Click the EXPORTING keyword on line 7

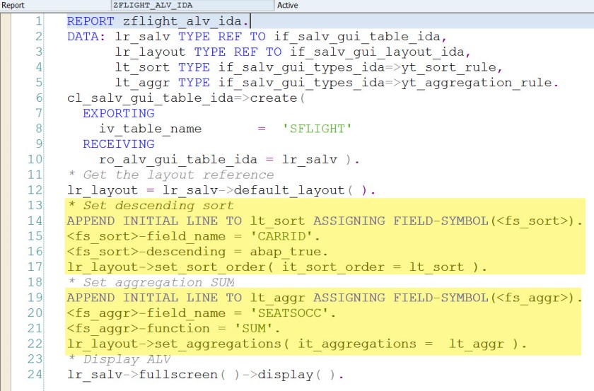119,113
